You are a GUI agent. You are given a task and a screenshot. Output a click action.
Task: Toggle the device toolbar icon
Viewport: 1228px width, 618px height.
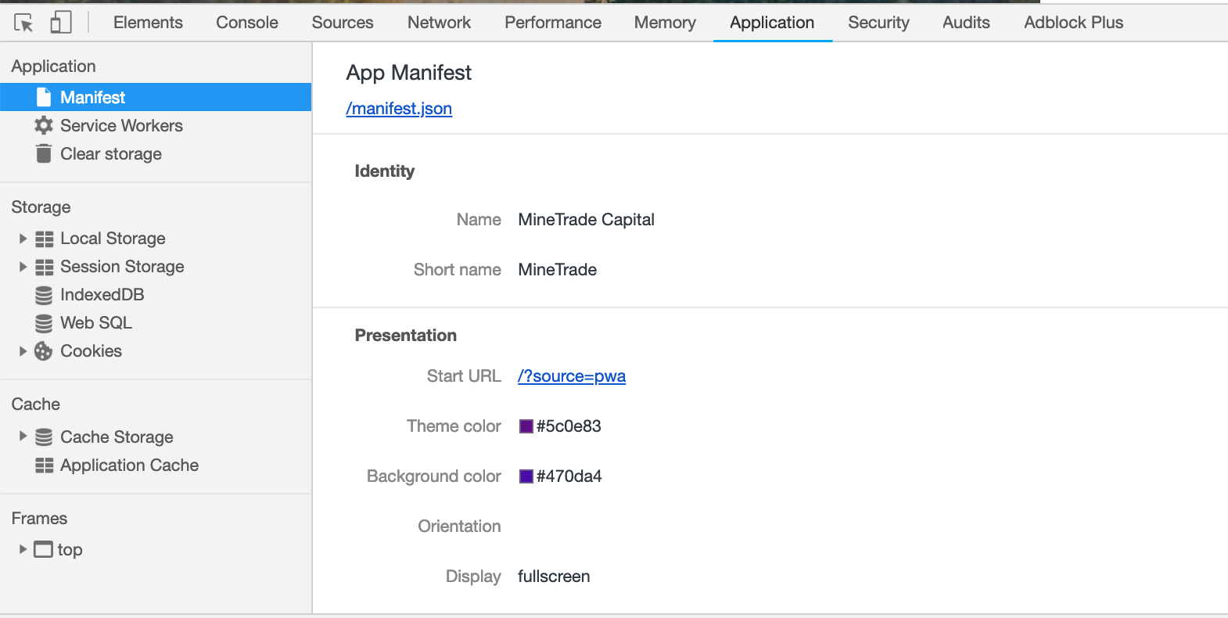coord(61,23)
